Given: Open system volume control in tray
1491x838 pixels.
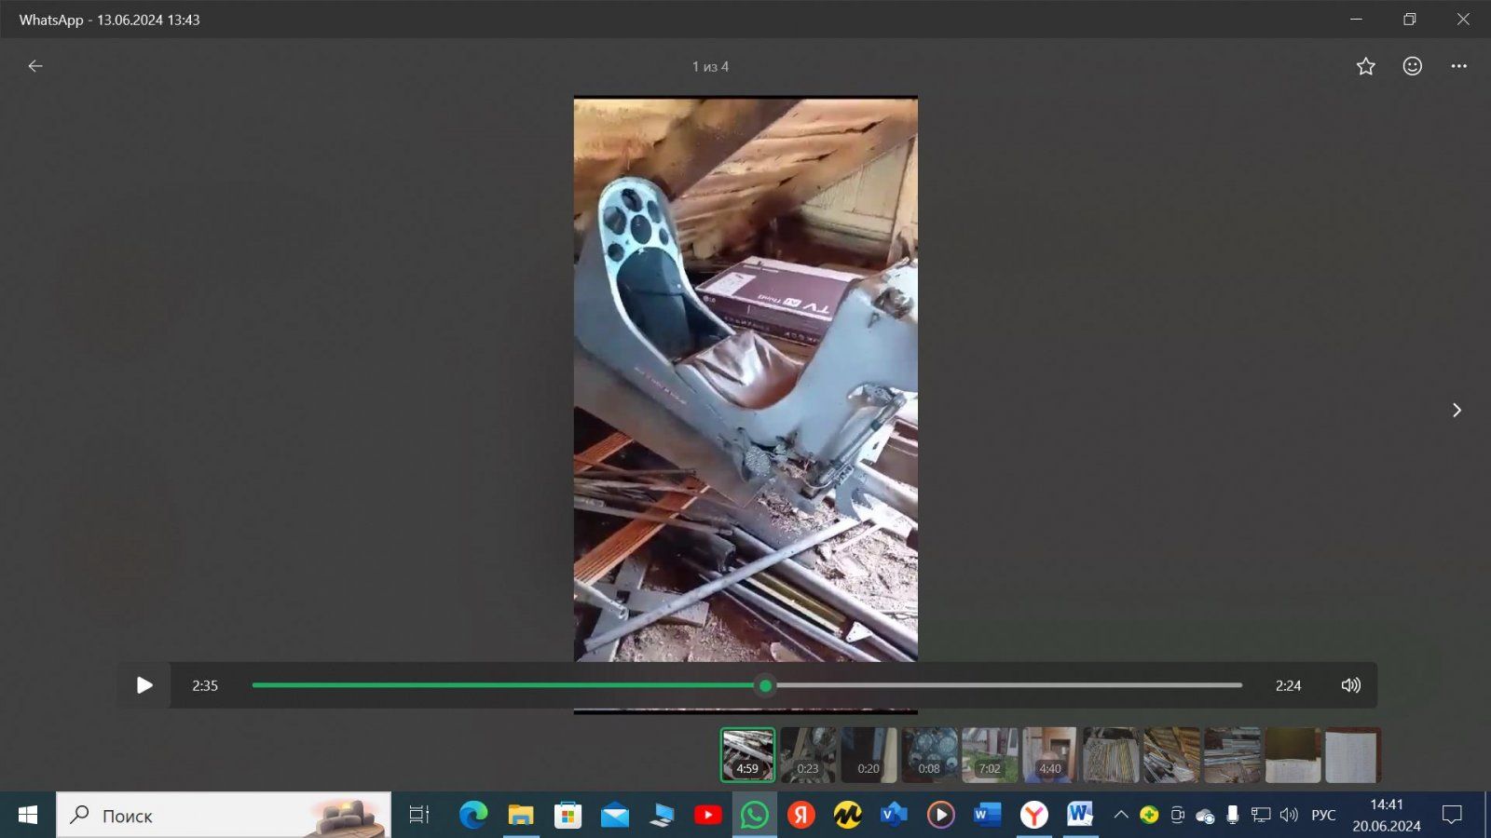Looking at the screenshot, I should (x=1289, y=815).
